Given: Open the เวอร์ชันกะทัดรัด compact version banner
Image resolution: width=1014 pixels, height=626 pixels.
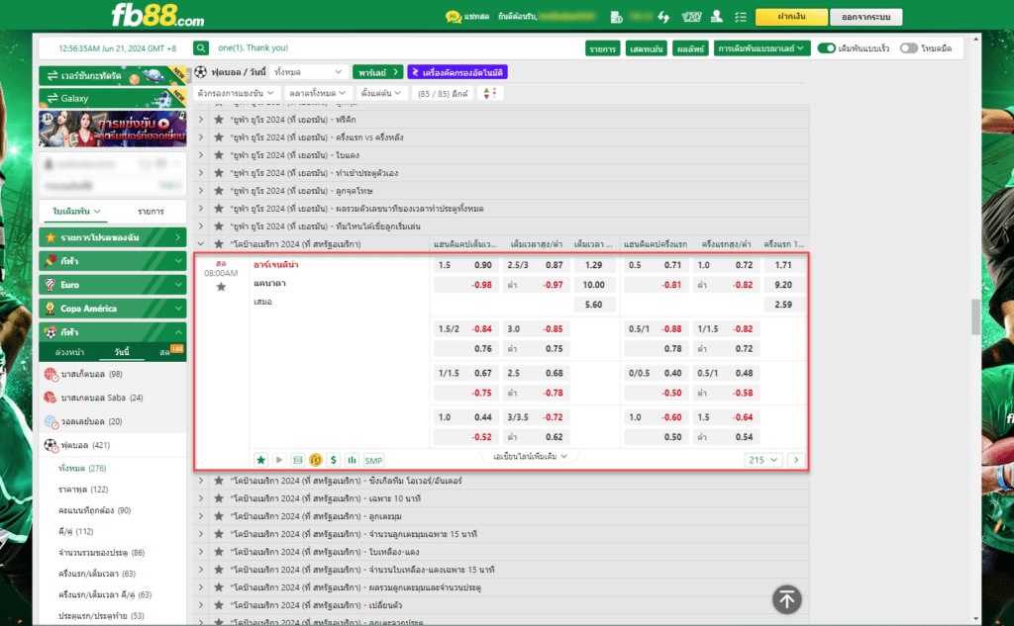Looking at the screenshot, I should (x=113, y=75).
